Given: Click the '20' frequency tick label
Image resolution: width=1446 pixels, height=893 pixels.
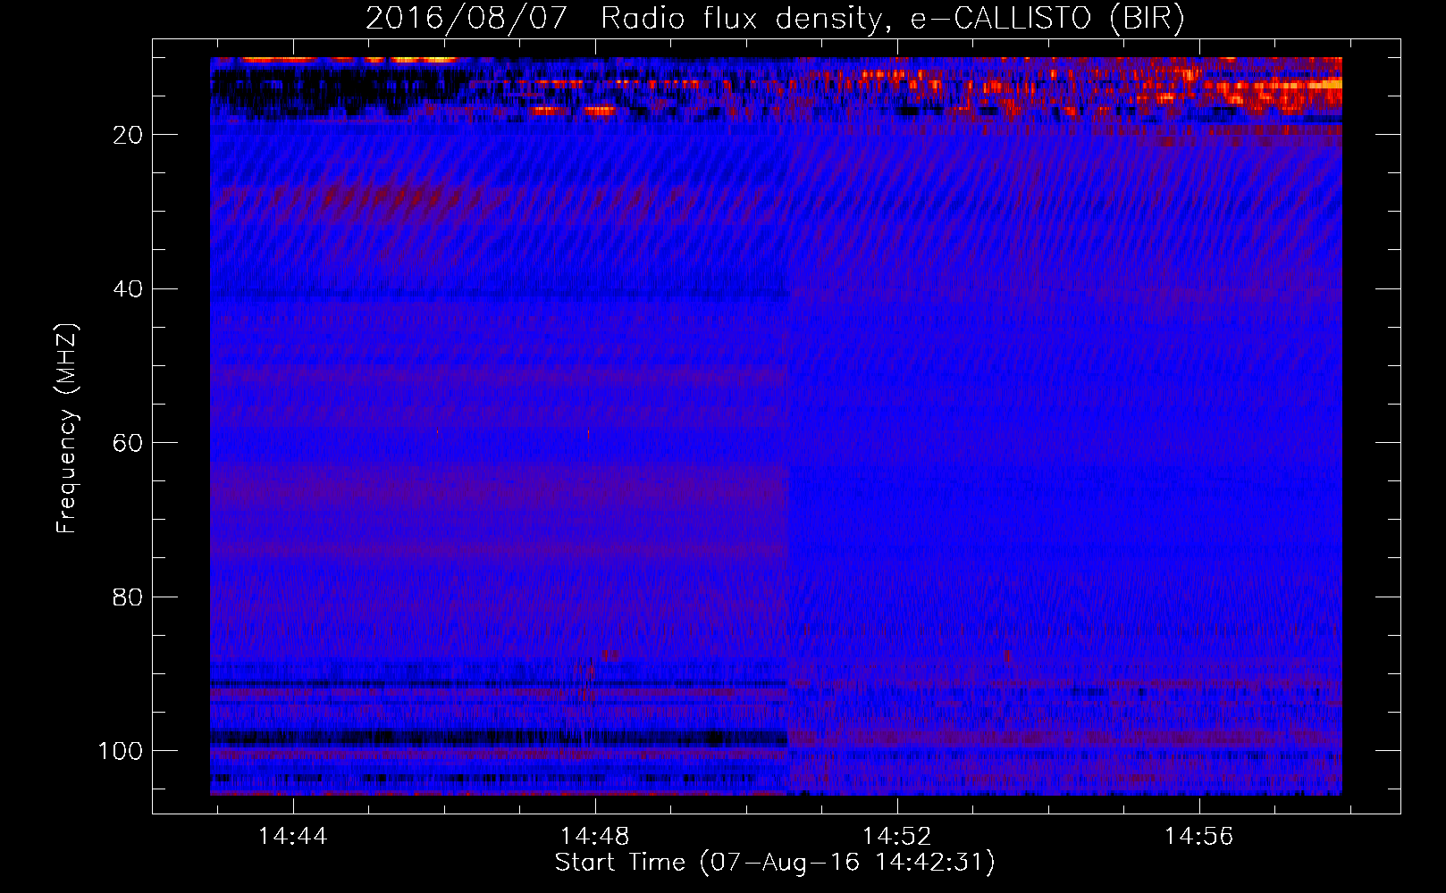Looking at the screenshot, I should [x=128, y=135].
